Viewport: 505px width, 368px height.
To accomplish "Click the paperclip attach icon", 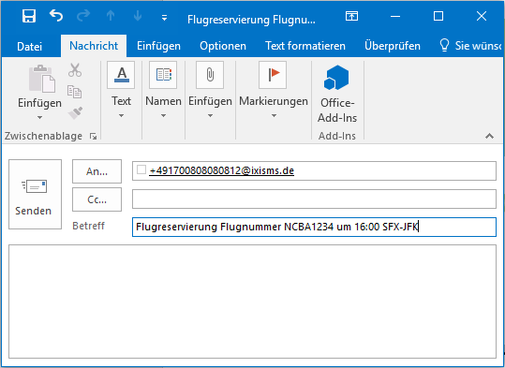I will click(x=210, y=75).
